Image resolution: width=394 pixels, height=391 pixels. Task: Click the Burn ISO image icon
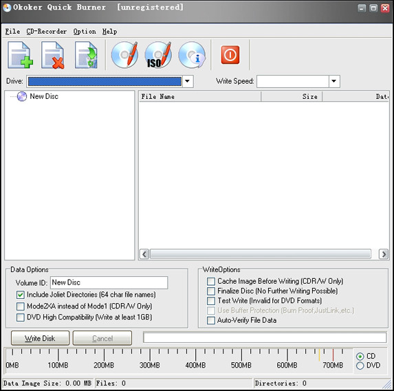pyautogui.click(x=158, y=55)
